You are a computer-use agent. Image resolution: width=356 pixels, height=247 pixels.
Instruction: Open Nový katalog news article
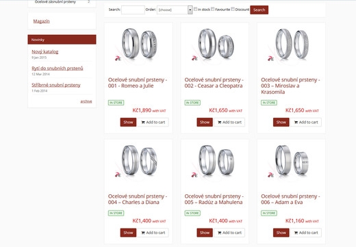pos(45,52)
